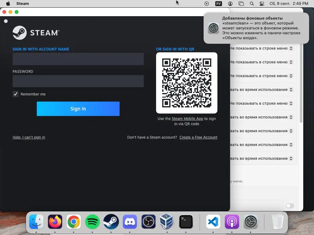Open Spotify from the Dock
The height and width of the screenshot is (235, 314).
[x=92, y=222]
